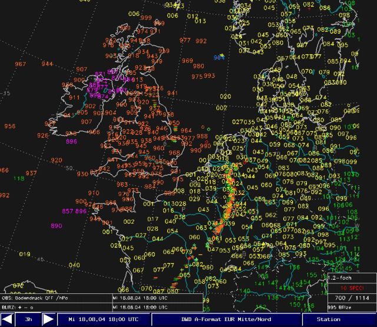The image size is (377, 327).
Task: Select the 3h time step field
Action: [28, 319]
